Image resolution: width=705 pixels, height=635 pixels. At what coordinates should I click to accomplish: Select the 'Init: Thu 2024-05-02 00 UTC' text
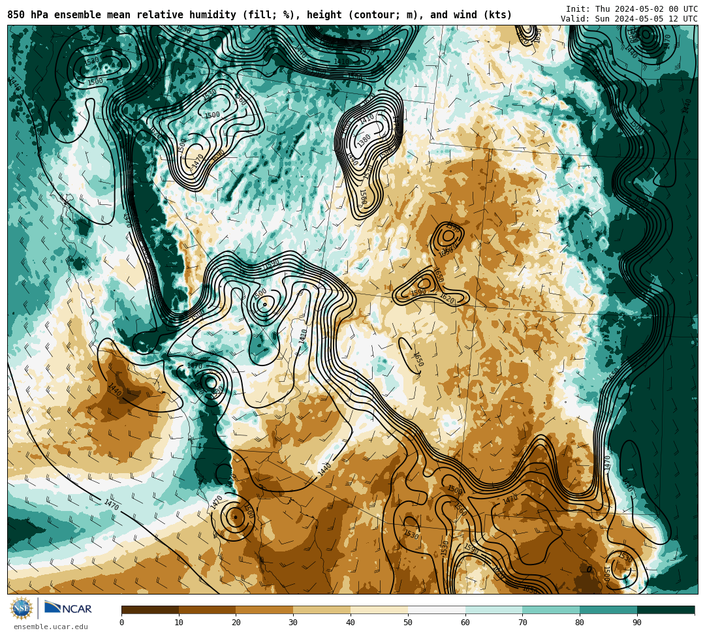632,9
